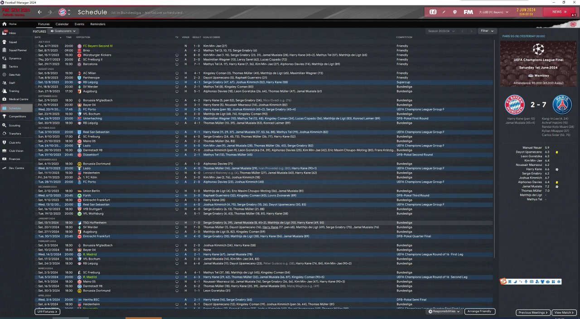Open Dev. Centre in the sidebar
Viewport: 580px width, 319px height.
click(x=16, y=168)
